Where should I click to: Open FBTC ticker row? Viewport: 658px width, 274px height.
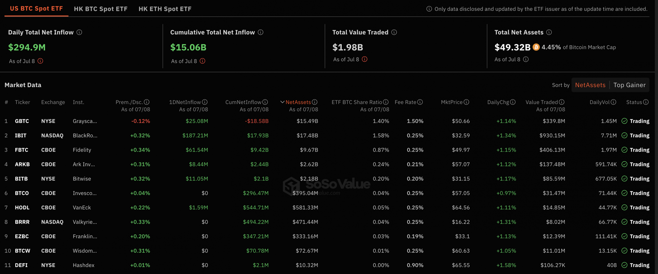[327, 150]
